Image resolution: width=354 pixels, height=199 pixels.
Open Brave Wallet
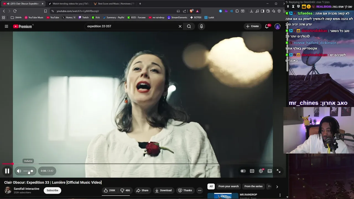(x=268, y=11)
